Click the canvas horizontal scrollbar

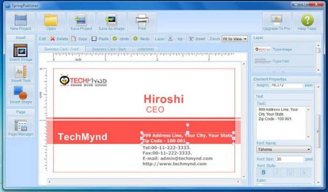[x=144, y=182]
